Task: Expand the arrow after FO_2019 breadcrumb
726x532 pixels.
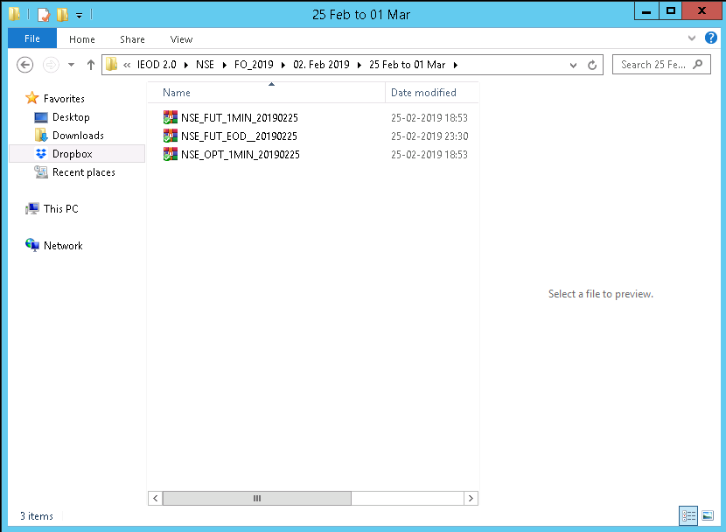Action: click(283, 65)
